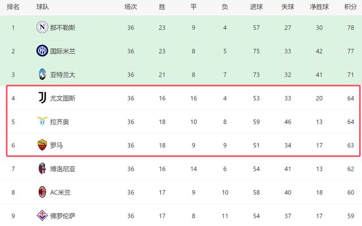Select the 排名 column header

pos(13,7)
